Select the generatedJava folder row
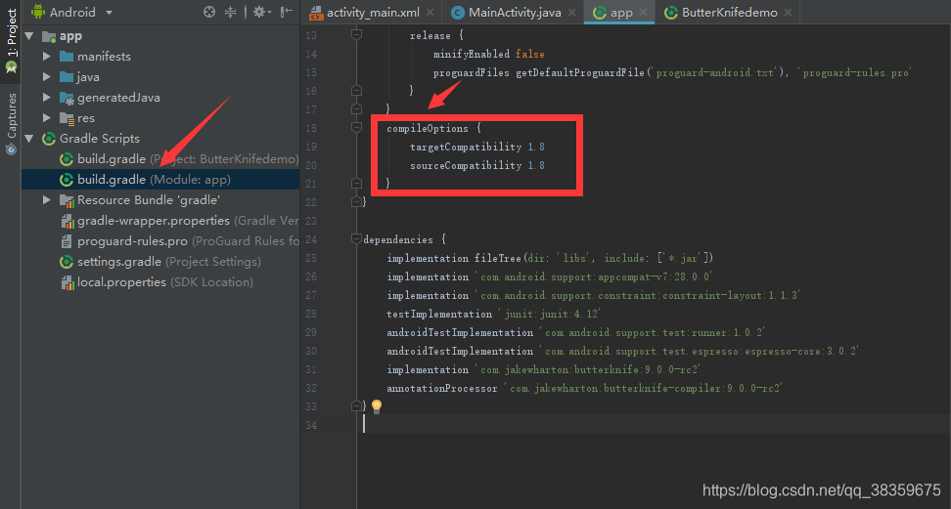951x509 pixels. click(x=160, y=98)
